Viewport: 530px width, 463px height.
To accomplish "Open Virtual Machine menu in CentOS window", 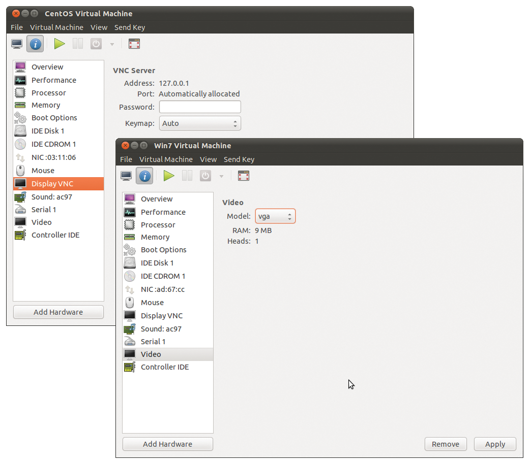I will coord(56,27).
